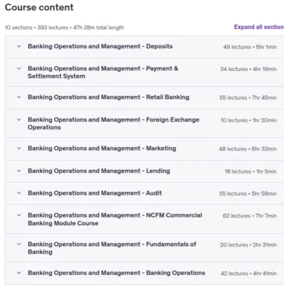Click the Expand all sections link
This screenshot has height=285, width=284.
tap(259, 27)
